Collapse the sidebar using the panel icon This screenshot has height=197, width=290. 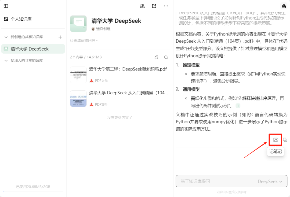point(6,6)
